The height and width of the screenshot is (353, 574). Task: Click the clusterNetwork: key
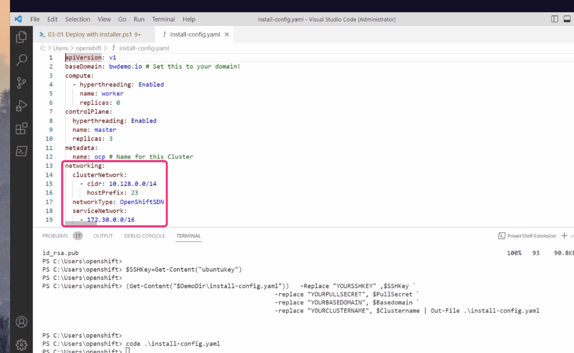tap(99, 175)
